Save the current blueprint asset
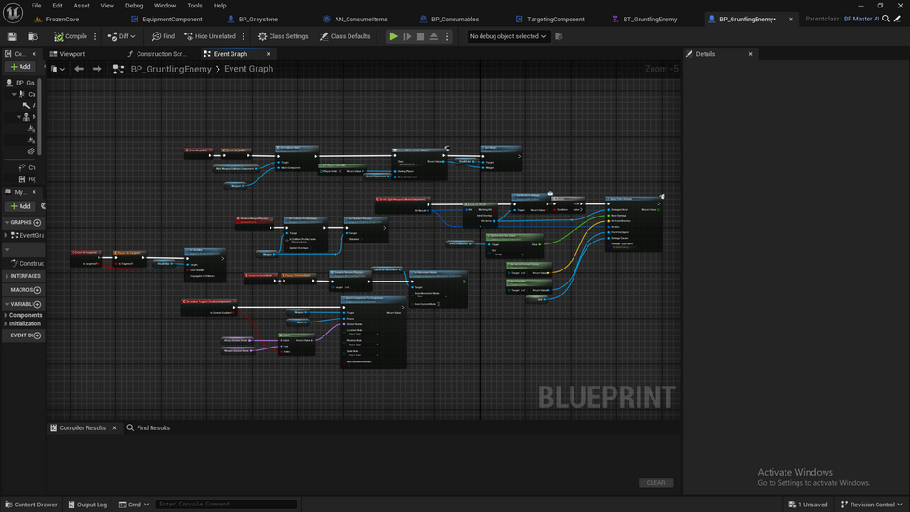 click(12, 36)
